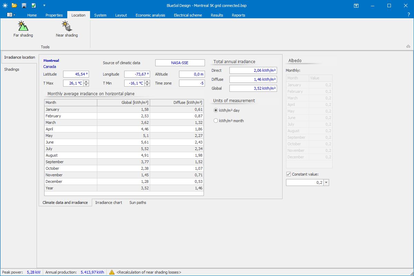Uncheck the Constant value checkbox

(289, 174)
